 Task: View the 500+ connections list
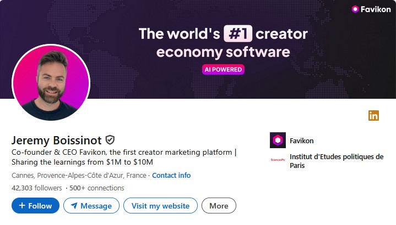click(x=96, y=188)
